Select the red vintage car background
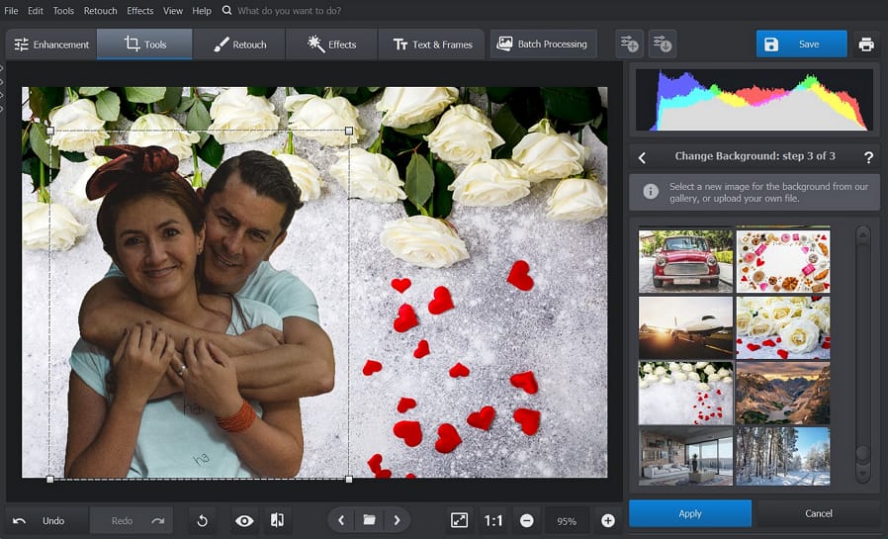The image size is (888, 539). (685, 260)
